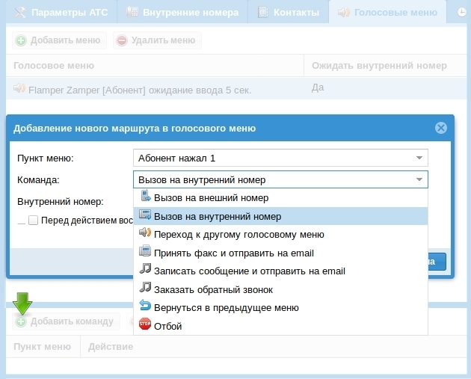Click the speaker icon next to Flamper Zamper
The height and width of the screenshot is (379, 471).
pyautogui.click(x=19, y=89)
